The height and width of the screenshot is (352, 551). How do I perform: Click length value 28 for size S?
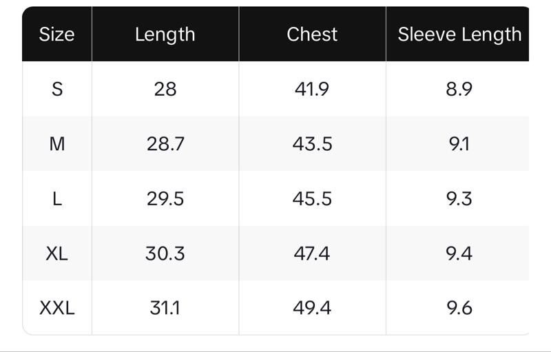165,89
